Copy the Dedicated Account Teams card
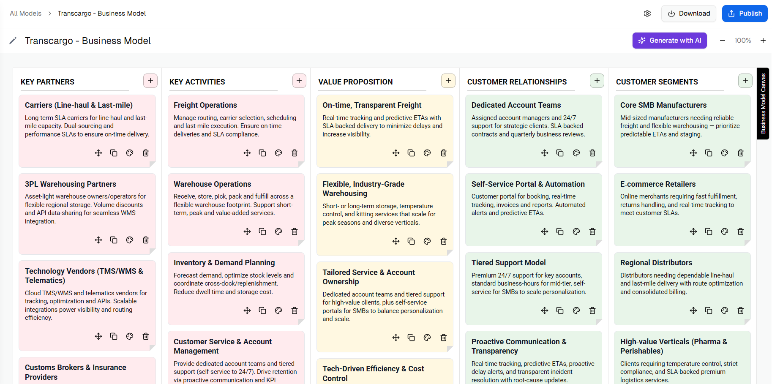This screenshot has width=772, height=384. coord(560,153)
